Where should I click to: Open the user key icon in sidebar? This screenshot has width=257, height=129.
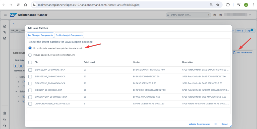click(x=5, y=119)
